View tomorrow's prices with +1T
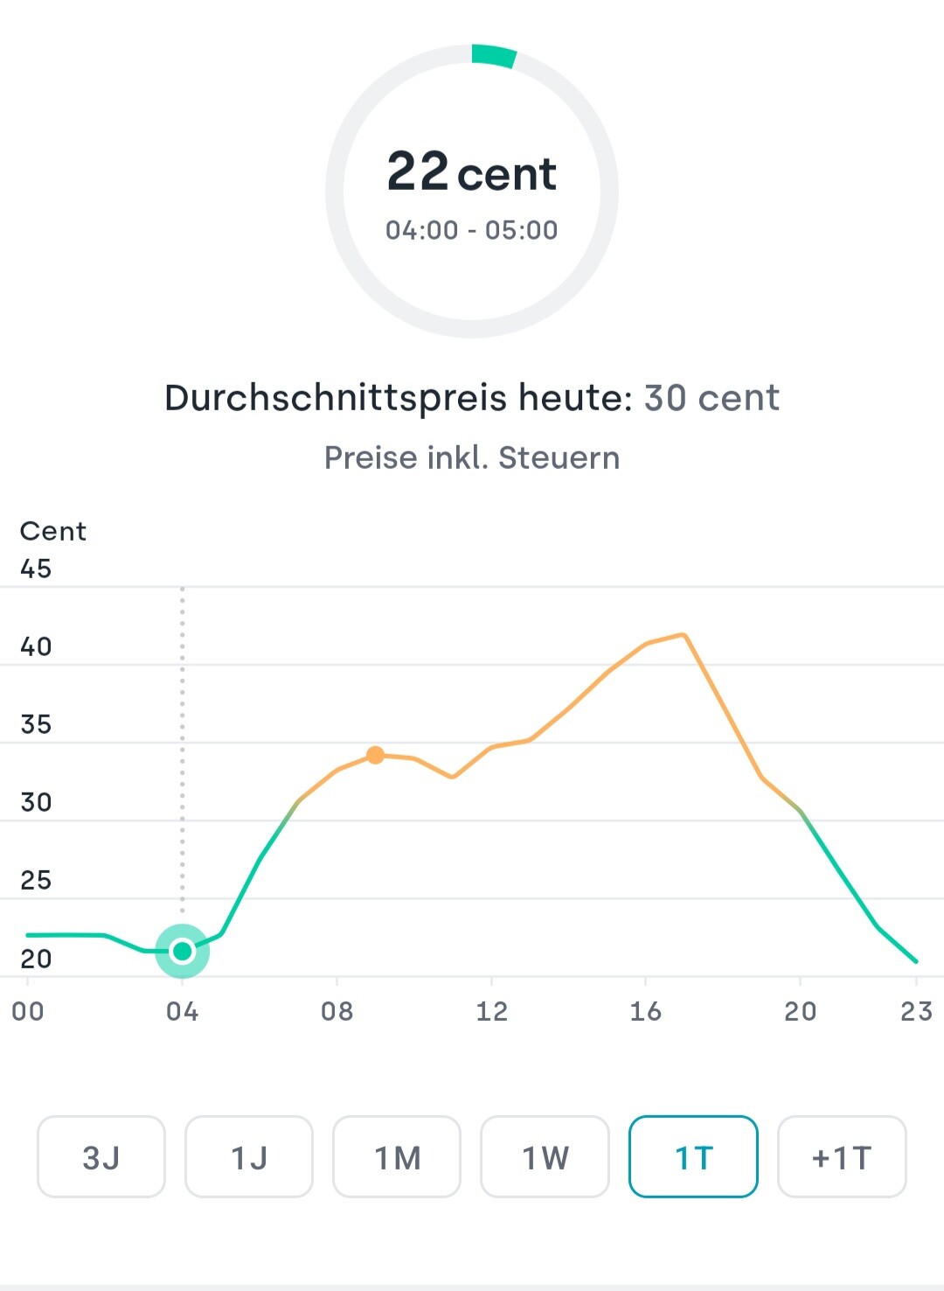This screenshot has height=1291, width=944. click(x=841, y=1157)
